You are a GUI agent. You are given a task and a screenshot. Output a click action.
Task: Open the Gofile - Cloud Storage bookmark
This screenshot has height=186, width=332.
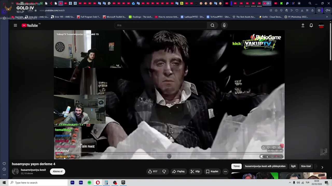(271, 17)
